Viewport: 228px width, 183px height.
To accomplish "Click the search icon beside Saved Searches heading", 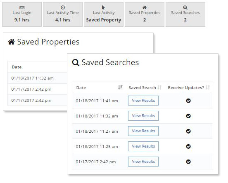I will (76, 63).
